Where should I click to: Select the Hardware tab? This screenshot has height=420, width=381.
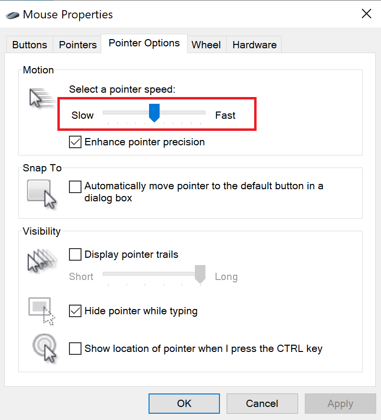pos(254,45)
